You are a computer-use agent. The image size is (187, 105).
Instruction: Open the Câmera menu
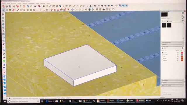click(x=19, y=3)
